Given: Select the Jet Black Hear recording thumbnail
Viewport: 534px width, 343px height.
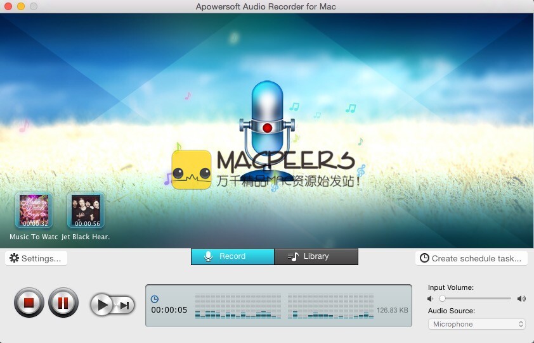Looking at the screenshot, I should click(x=86, y=210).
